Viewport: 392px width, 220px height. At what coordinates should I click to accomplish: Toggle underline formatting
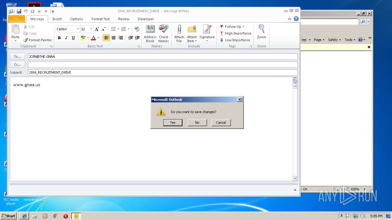pyautogui.click(x=73, y=38)
